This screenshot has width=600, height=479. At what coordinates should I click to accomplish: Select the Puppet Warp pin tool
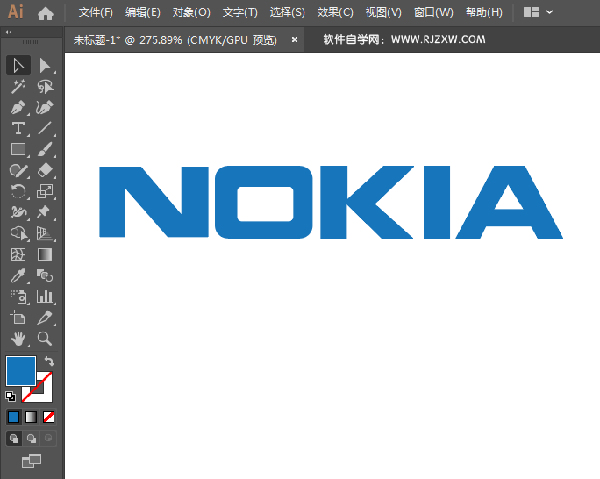tap(45, 212)
